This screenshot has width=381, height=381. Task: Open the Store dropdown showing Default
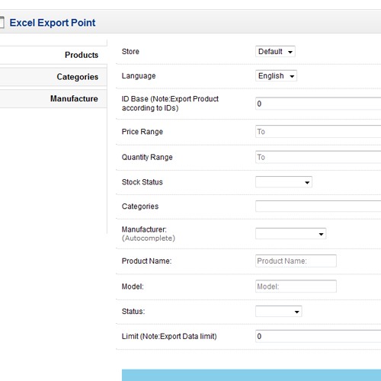[275, 52]
